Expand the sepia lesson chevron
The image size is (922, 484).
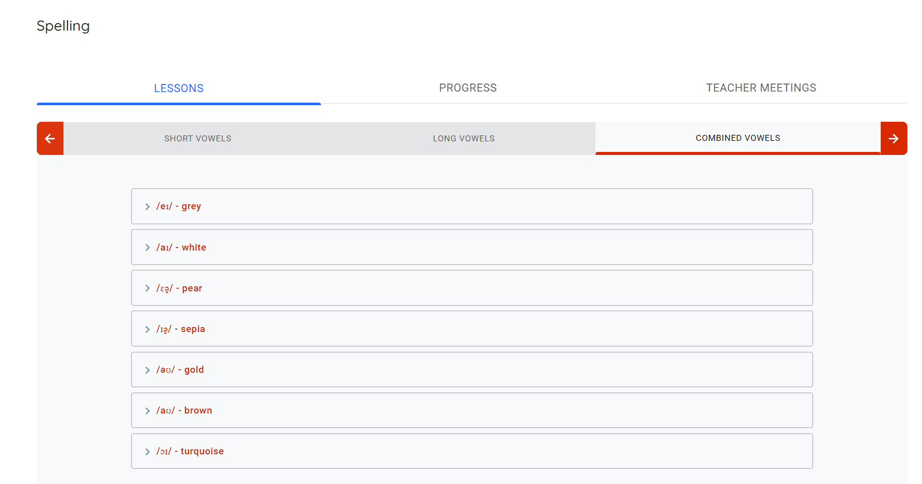pos(147,330)
